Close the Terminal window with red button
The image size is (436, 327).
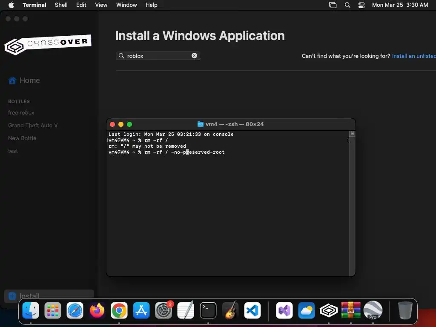pyautogui.click(x=112, y=124)
